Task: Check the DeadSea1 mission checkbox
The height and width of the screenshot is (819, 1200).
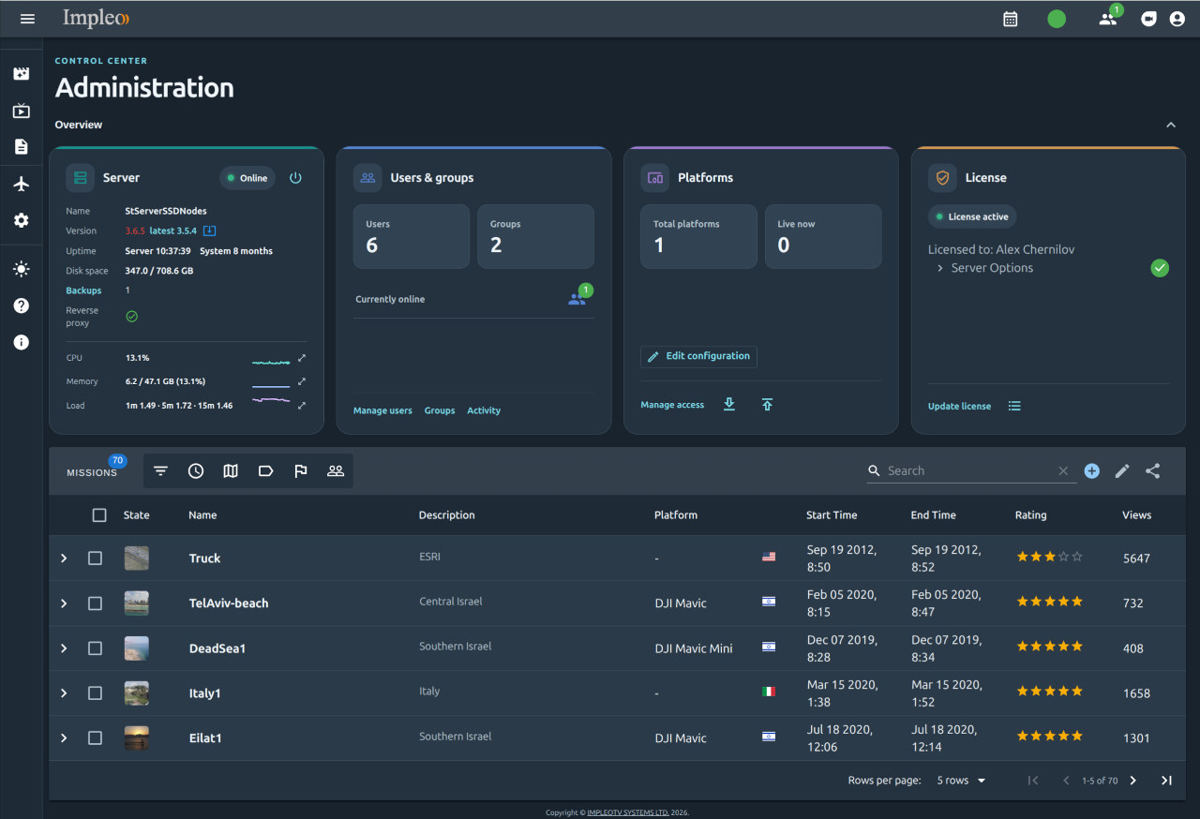Action: click(x=95, y=648)
